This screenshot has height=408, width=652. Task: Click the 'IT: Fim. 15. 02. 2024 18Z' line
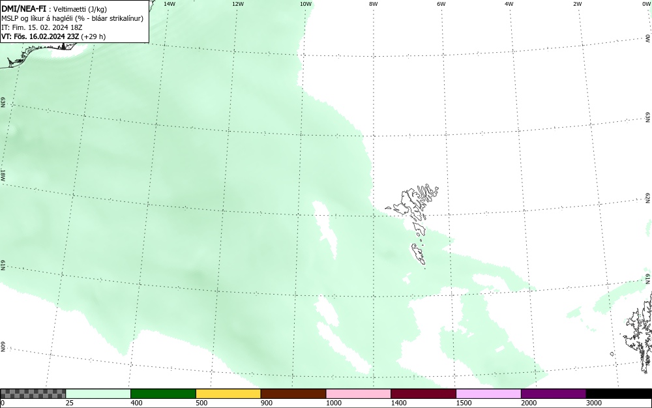[x=42, y=27]
